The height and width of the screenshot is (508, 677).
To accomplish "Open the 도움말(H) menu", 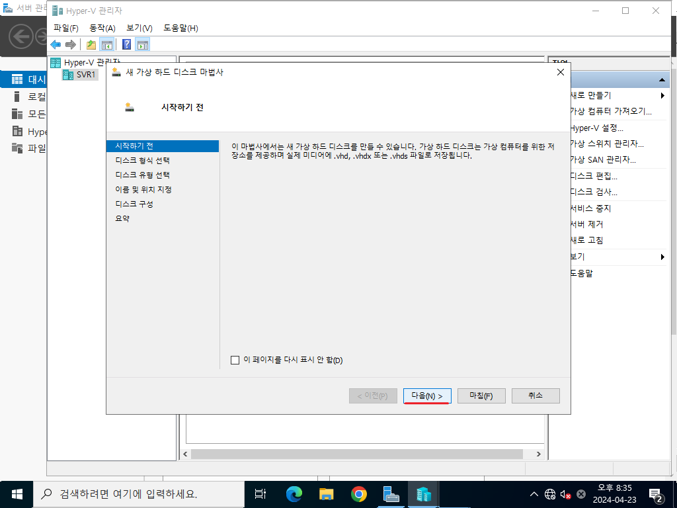I will click(x=180, y=28).
